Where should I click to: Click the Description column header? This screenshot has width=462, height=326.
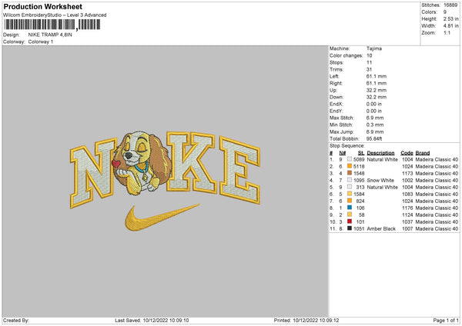380,153
